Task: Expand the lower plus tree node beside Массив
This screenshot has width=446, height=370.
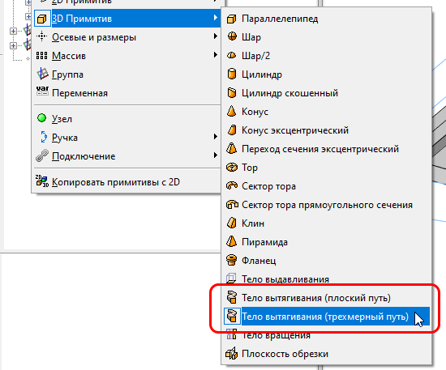Action: pyautogui.click(x=13, y=45)
